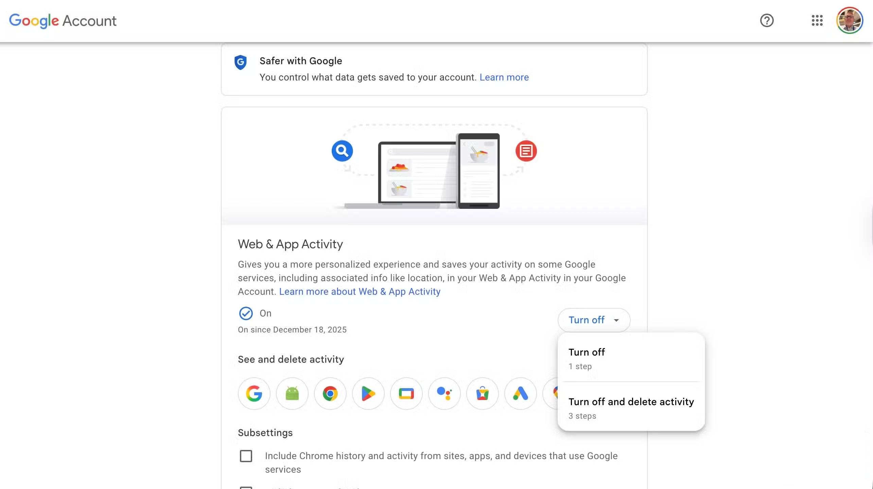Enable Include Chrome history subsetting checkbox
873x489 pixels.
(x=246, y=456)
